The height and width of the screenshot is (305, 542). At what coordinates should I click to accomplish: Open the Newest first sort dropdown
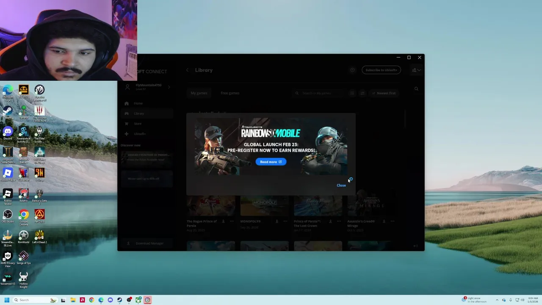[384, 93]
